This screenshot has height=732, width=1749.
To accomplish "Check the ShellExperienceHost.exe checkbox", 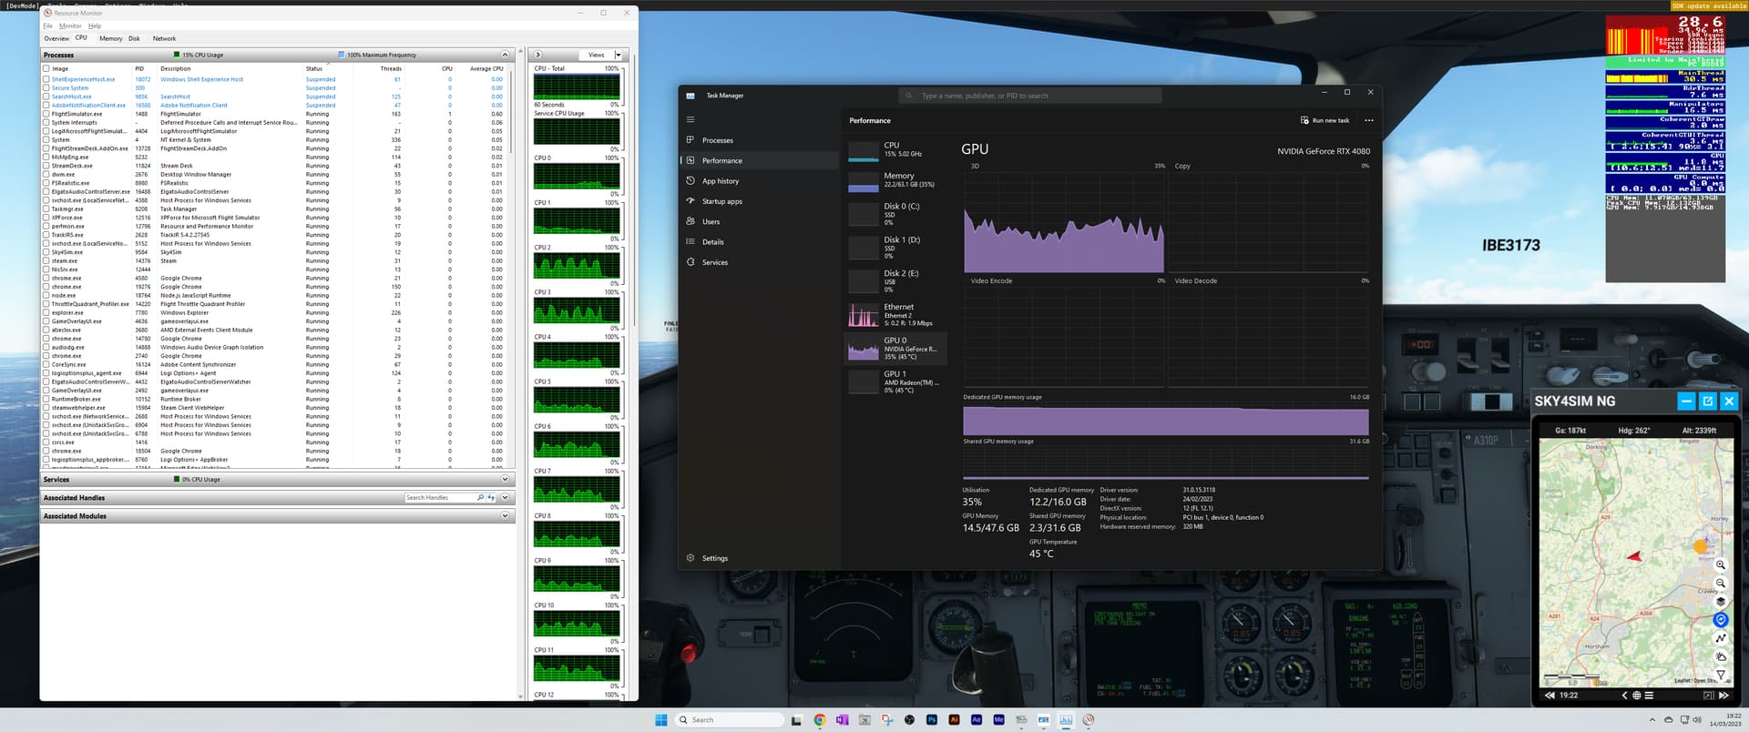I will [x=46, y=79].
